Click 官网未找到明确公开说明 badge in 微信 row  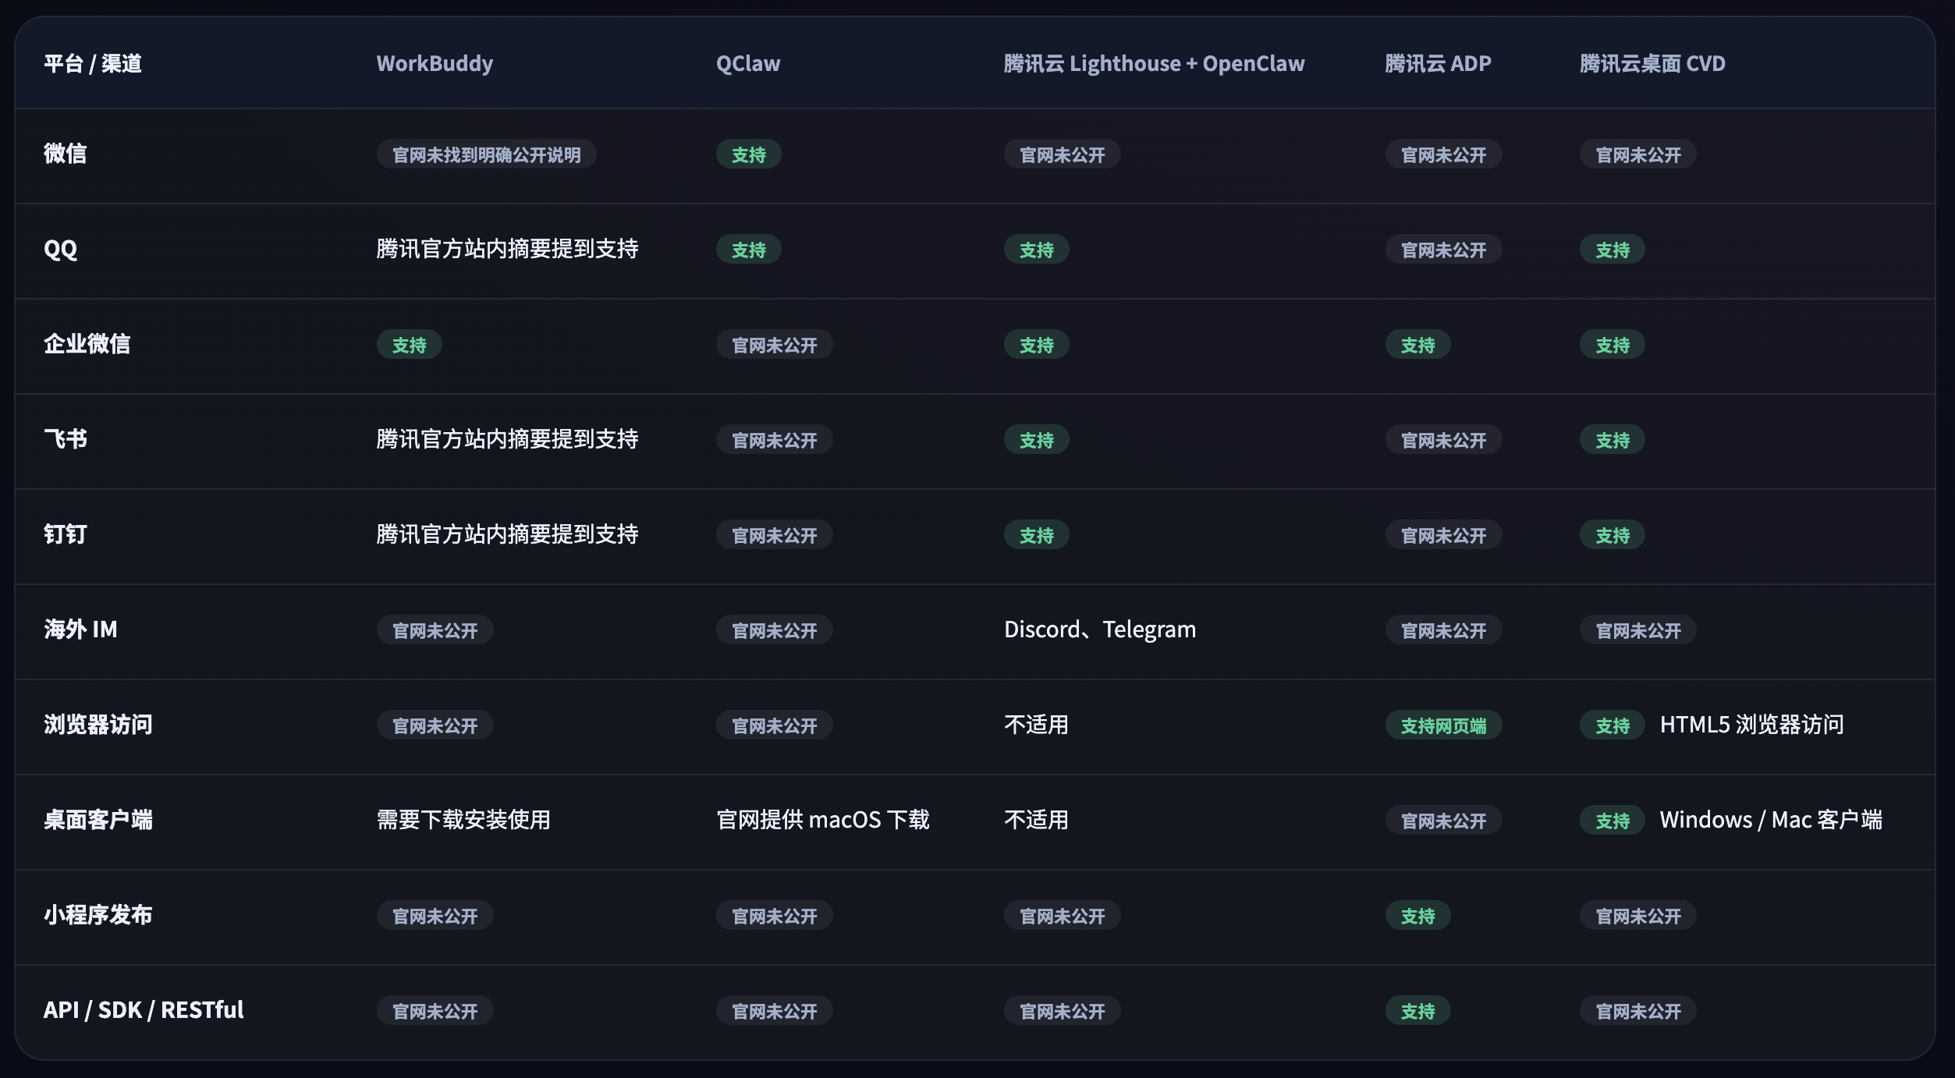(486, 154)
